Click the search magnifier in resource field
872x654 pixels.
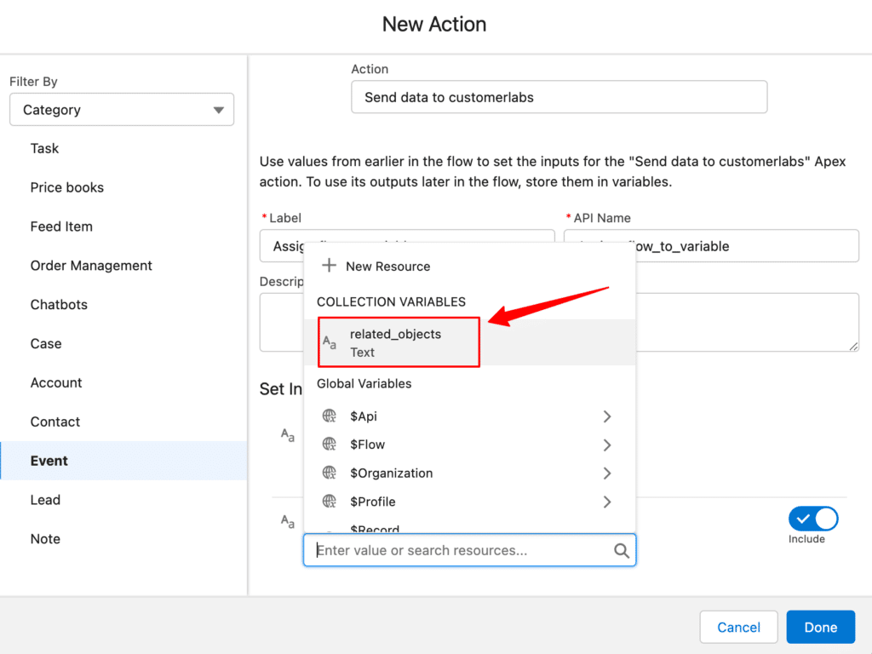point(621,551)
